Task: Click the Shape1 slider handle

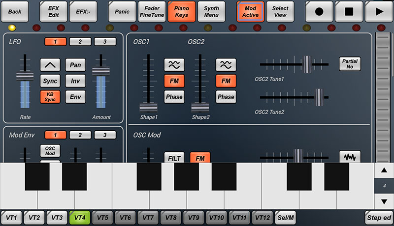Action: [149, 107]
